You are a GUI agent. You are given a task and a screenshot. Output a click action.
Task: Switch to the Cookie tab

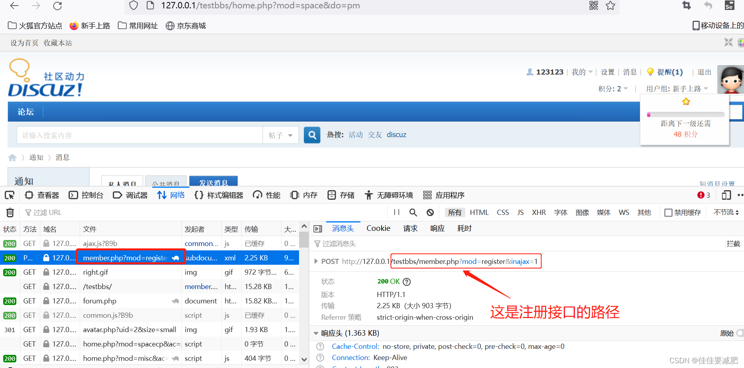378,228
